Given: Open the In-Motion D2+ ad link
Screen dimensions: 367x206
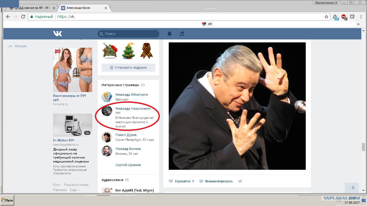Looking at the screenshot, I should pyautogui.click(x=64, y=140).
